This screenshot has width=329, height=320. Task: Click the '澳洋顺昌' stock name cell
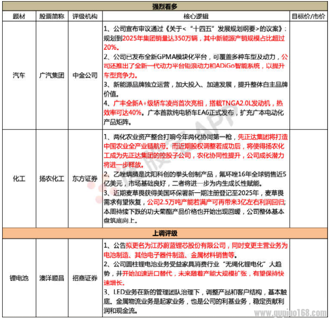[52, 278]
